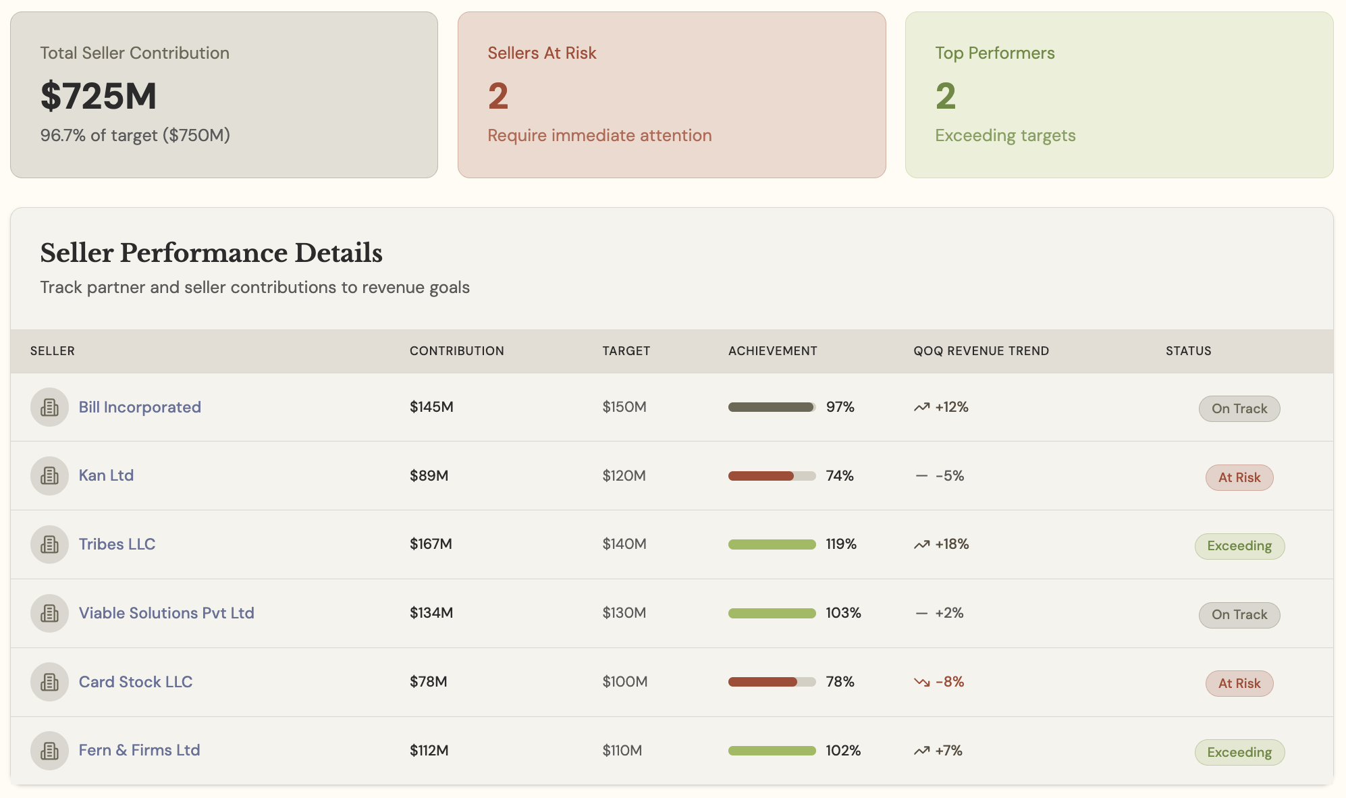Open the Top Performers summary card

(x=1119, y=95)
